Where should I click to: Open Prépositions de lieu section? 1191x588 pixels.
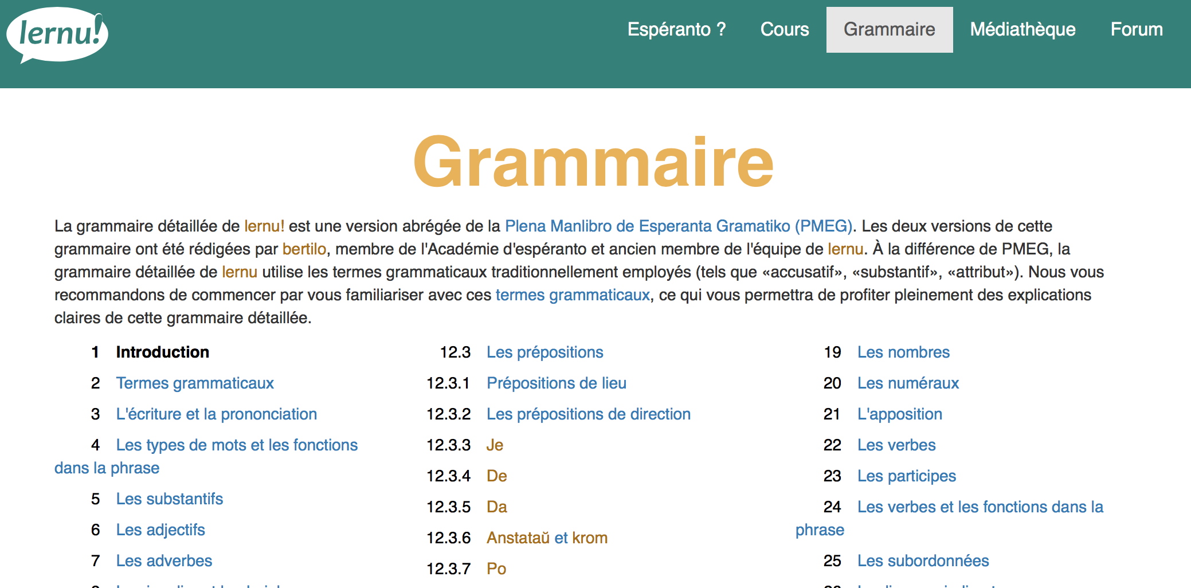tap(557, 383)
